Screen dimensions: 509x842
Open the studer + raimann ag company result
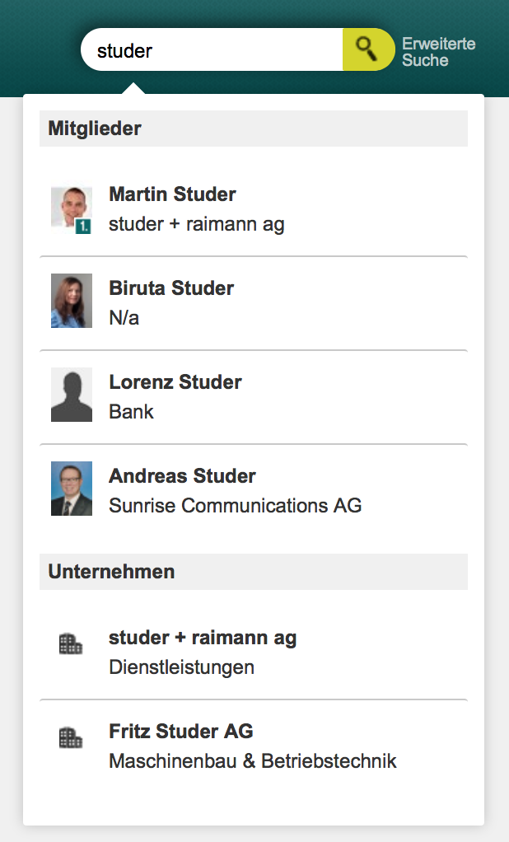(x=203, y=638)
